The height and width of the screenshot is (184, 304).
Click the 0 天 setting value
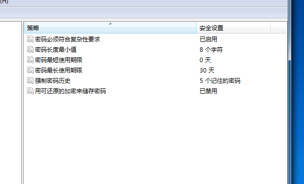pos(205,60)
